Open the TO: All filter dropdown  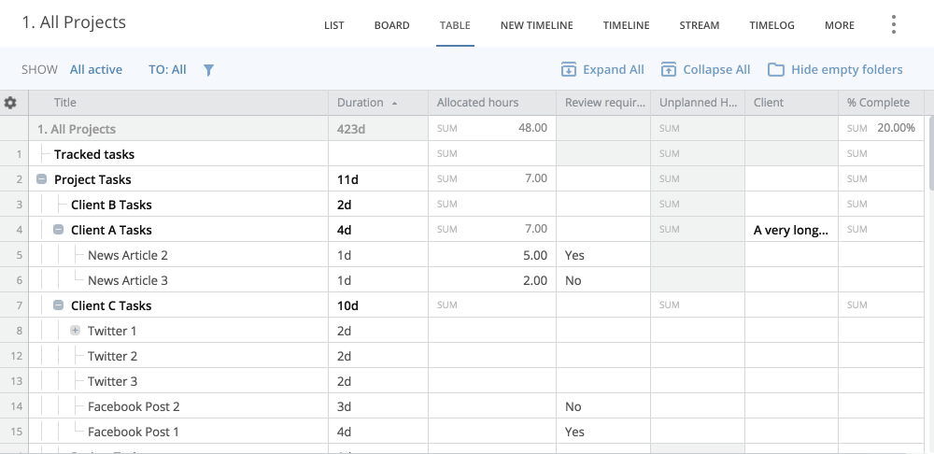[x=167, y=70]
